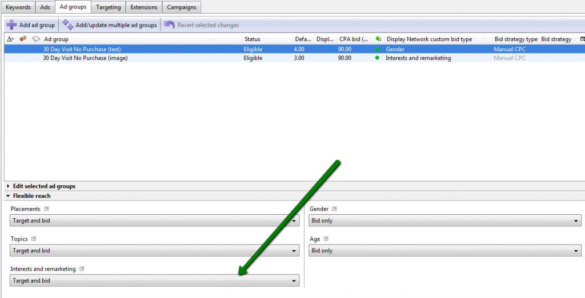585x298 pixels.
Task: Expand the Edit selected ad groups section
Action: tap(8, 186)
